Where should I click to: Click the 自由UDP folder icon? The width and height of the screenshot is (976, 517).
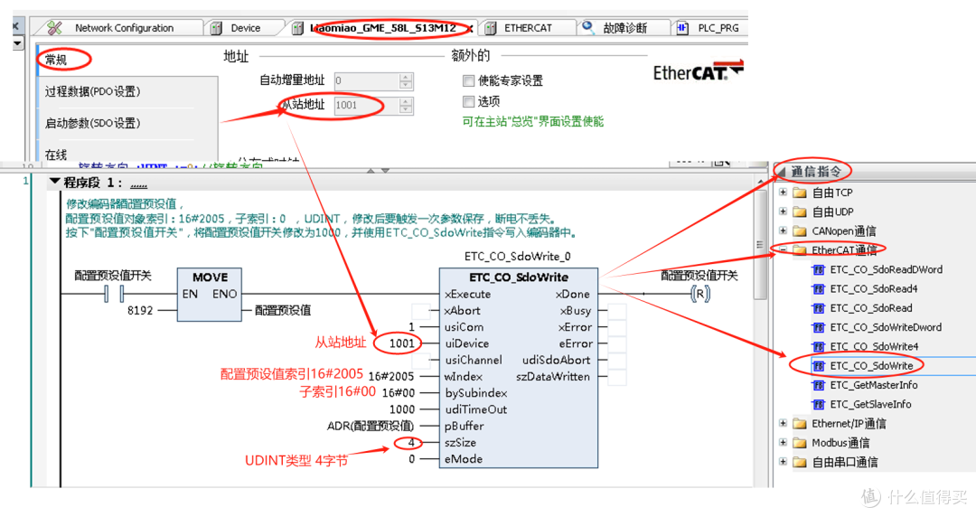coord(800,211)
